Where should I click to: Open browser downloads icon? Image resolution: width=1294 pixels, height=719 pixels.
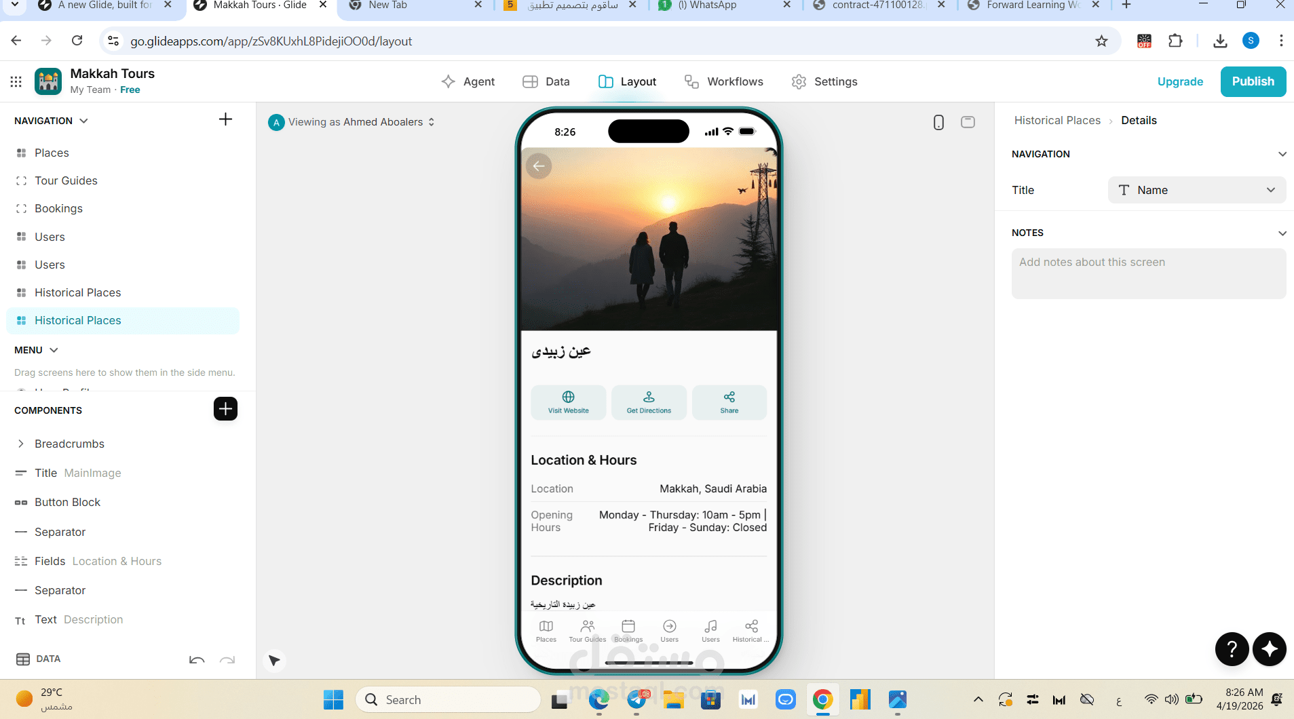(1220, 41)
